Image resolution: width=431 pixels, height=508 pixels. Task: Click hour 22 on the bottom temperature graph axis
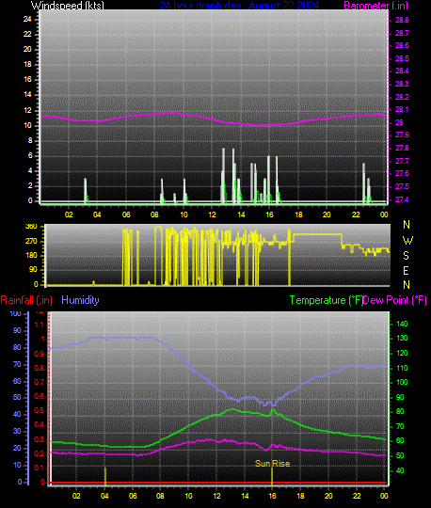357,496
